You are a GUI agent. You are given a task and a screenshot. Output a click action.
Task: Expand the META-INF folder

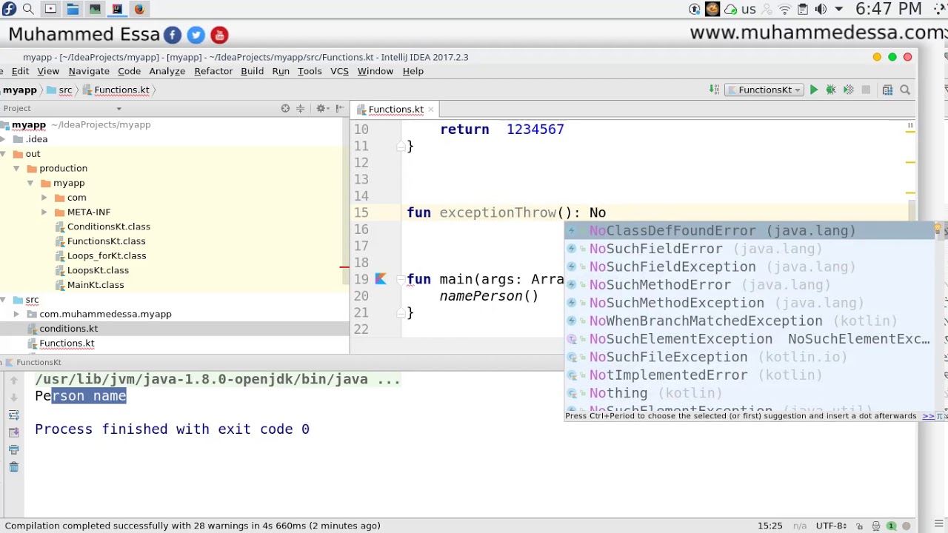(x=44, y=212)
